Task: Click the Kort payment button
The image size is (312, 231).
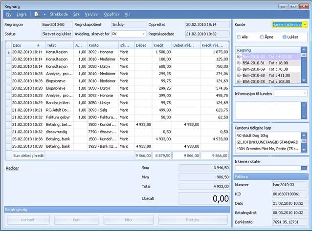Action: [76, 220]
